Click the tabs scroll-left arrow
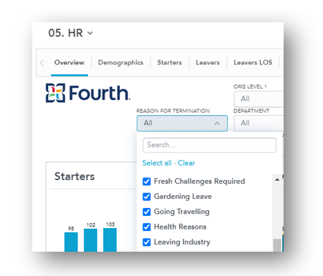The height and width of the screenshot is (276, 323). [42, 63]
